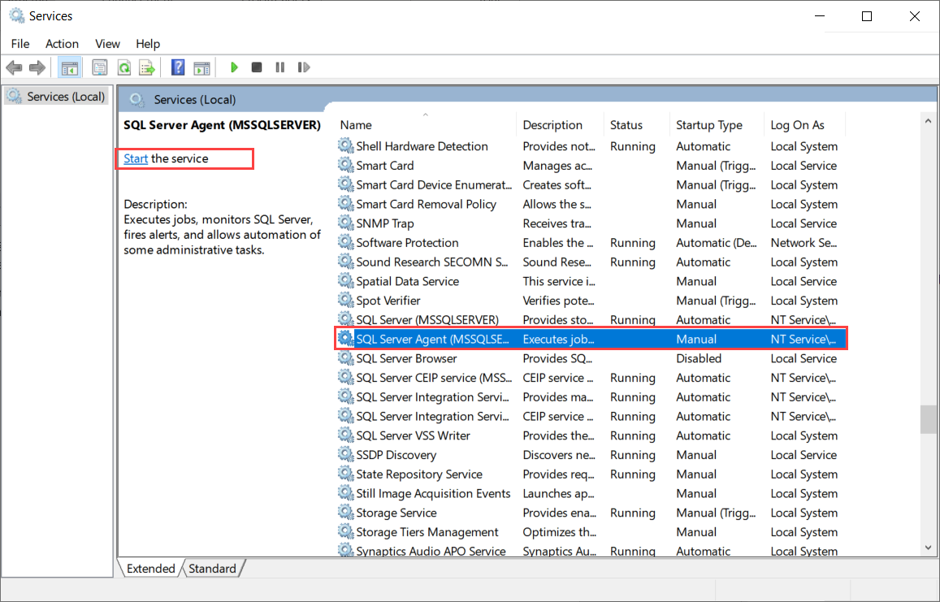Toggle the console tree pane visibility
Viewport: 940px width, 602px height.
(70, 67)
